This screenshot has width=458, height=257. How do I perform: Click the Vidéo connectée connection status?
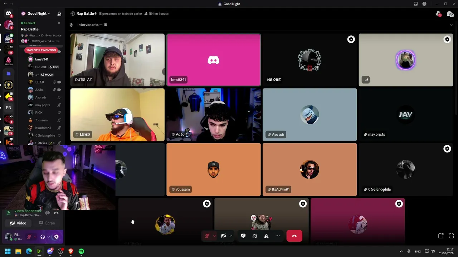click(x=28, y=211)
